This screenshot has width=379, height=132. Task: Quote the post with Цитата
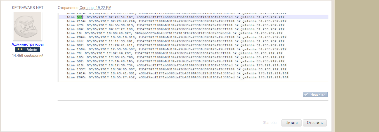292,123
